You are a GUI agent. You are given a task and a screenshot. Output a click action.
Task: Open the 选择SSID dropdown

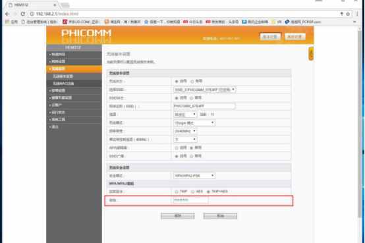pyautogui.click(x=205, y=90)
